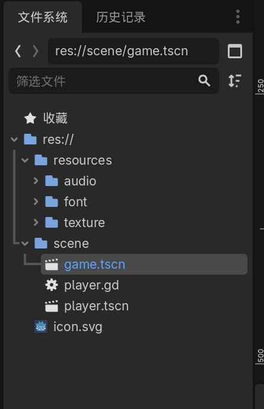This screenshot has width=264, height=409.
Task: Click the player.tscn scene clapperboard icon
Action: click(52, 306)
